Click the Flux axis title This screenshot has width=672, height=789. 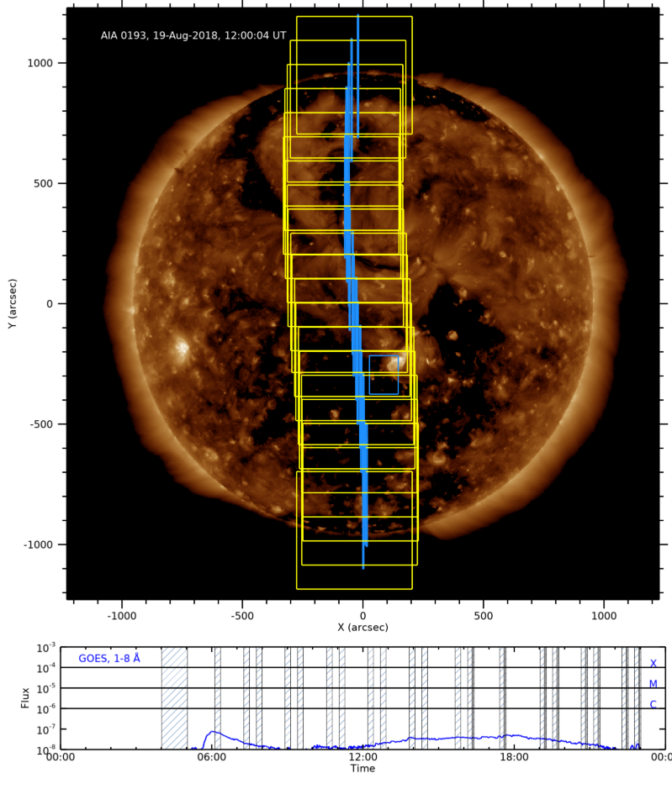(25, 697)
